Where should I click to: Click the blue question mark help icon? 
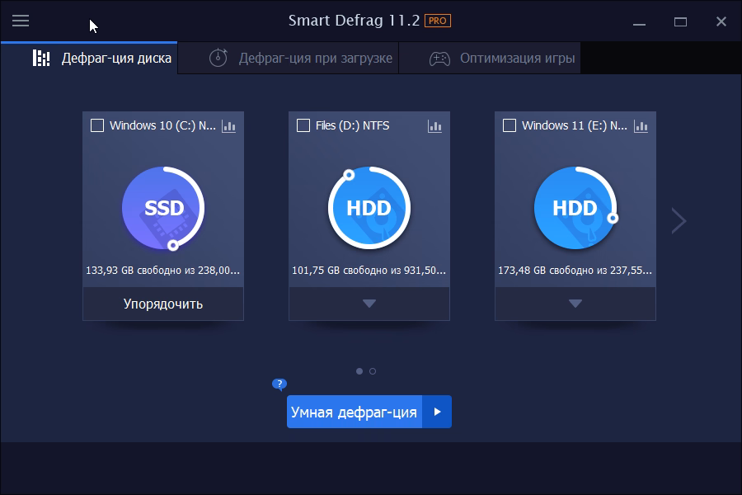279,384
